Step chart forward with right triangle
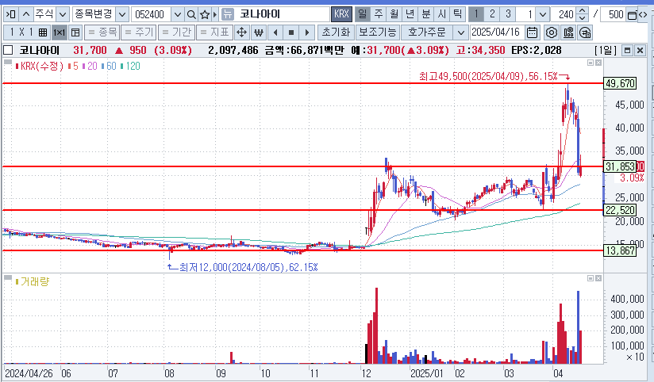Image resolution: width=654 pixels, height=382 pixels. (x=307, y=32)
